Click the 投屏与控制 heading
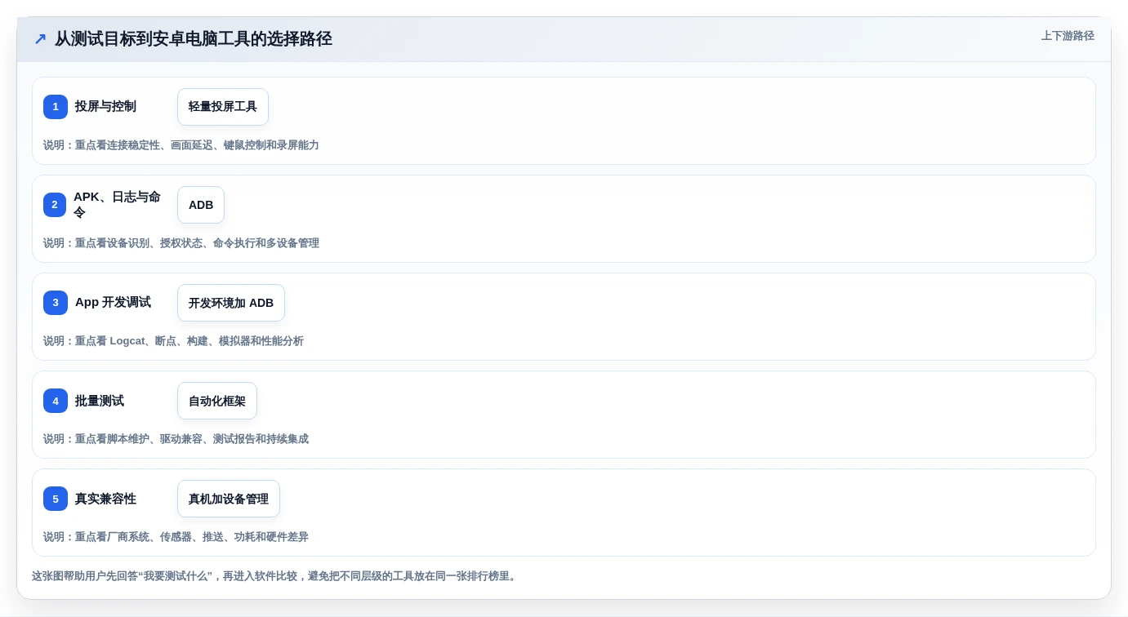Image resolution: width=1128 pixels, height=617 pixels. point(105,107)
